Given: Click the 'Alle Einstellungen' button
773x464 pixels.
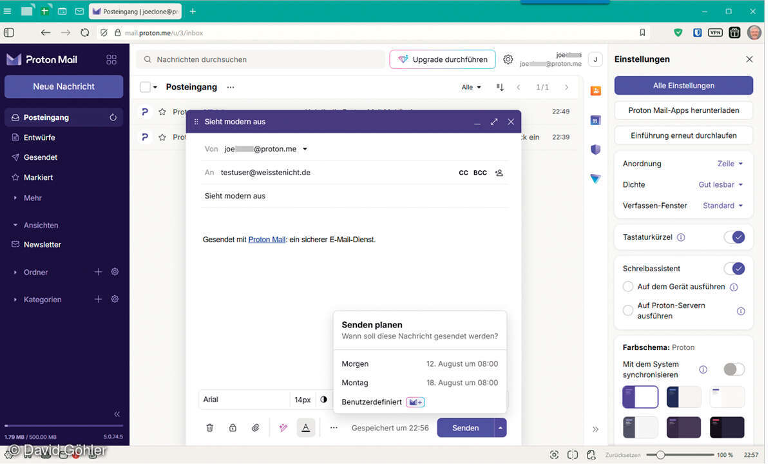Looking at the screenshot, I should pos(683,86).
